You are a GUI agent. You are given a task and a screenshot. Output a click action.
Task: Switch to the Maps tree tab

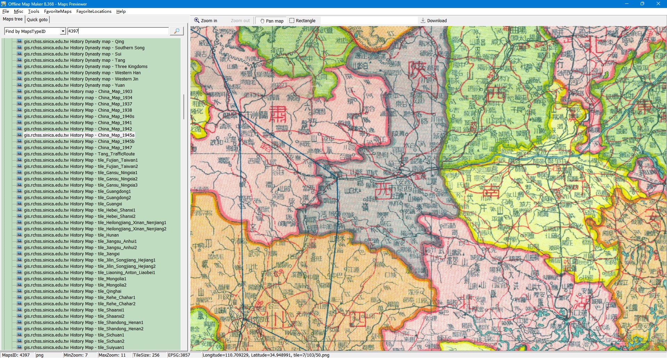(13, 19)
